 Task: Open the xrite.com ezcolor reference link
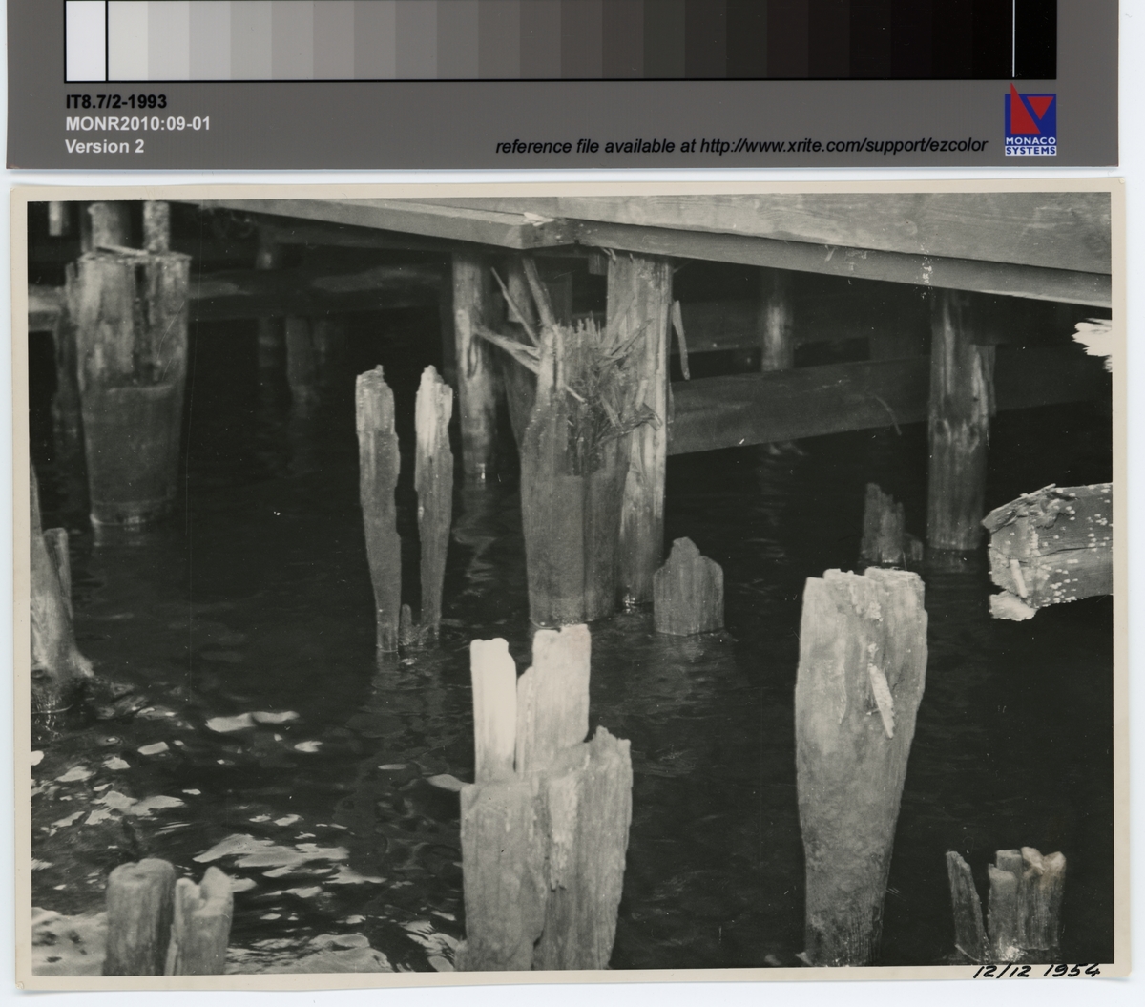pyautogui.click(x=739, y=146)
